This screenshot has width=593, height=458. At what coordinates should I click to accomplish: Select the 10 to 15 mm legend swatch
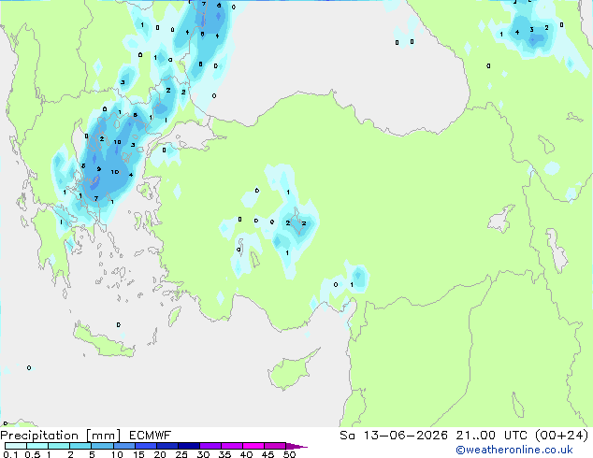pos(124,446)
